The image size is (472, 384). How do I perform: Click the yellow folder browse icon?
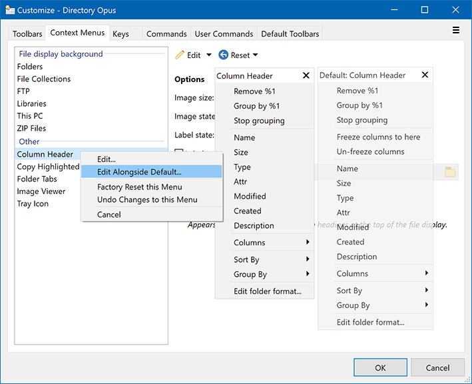(x=450, y=172)
